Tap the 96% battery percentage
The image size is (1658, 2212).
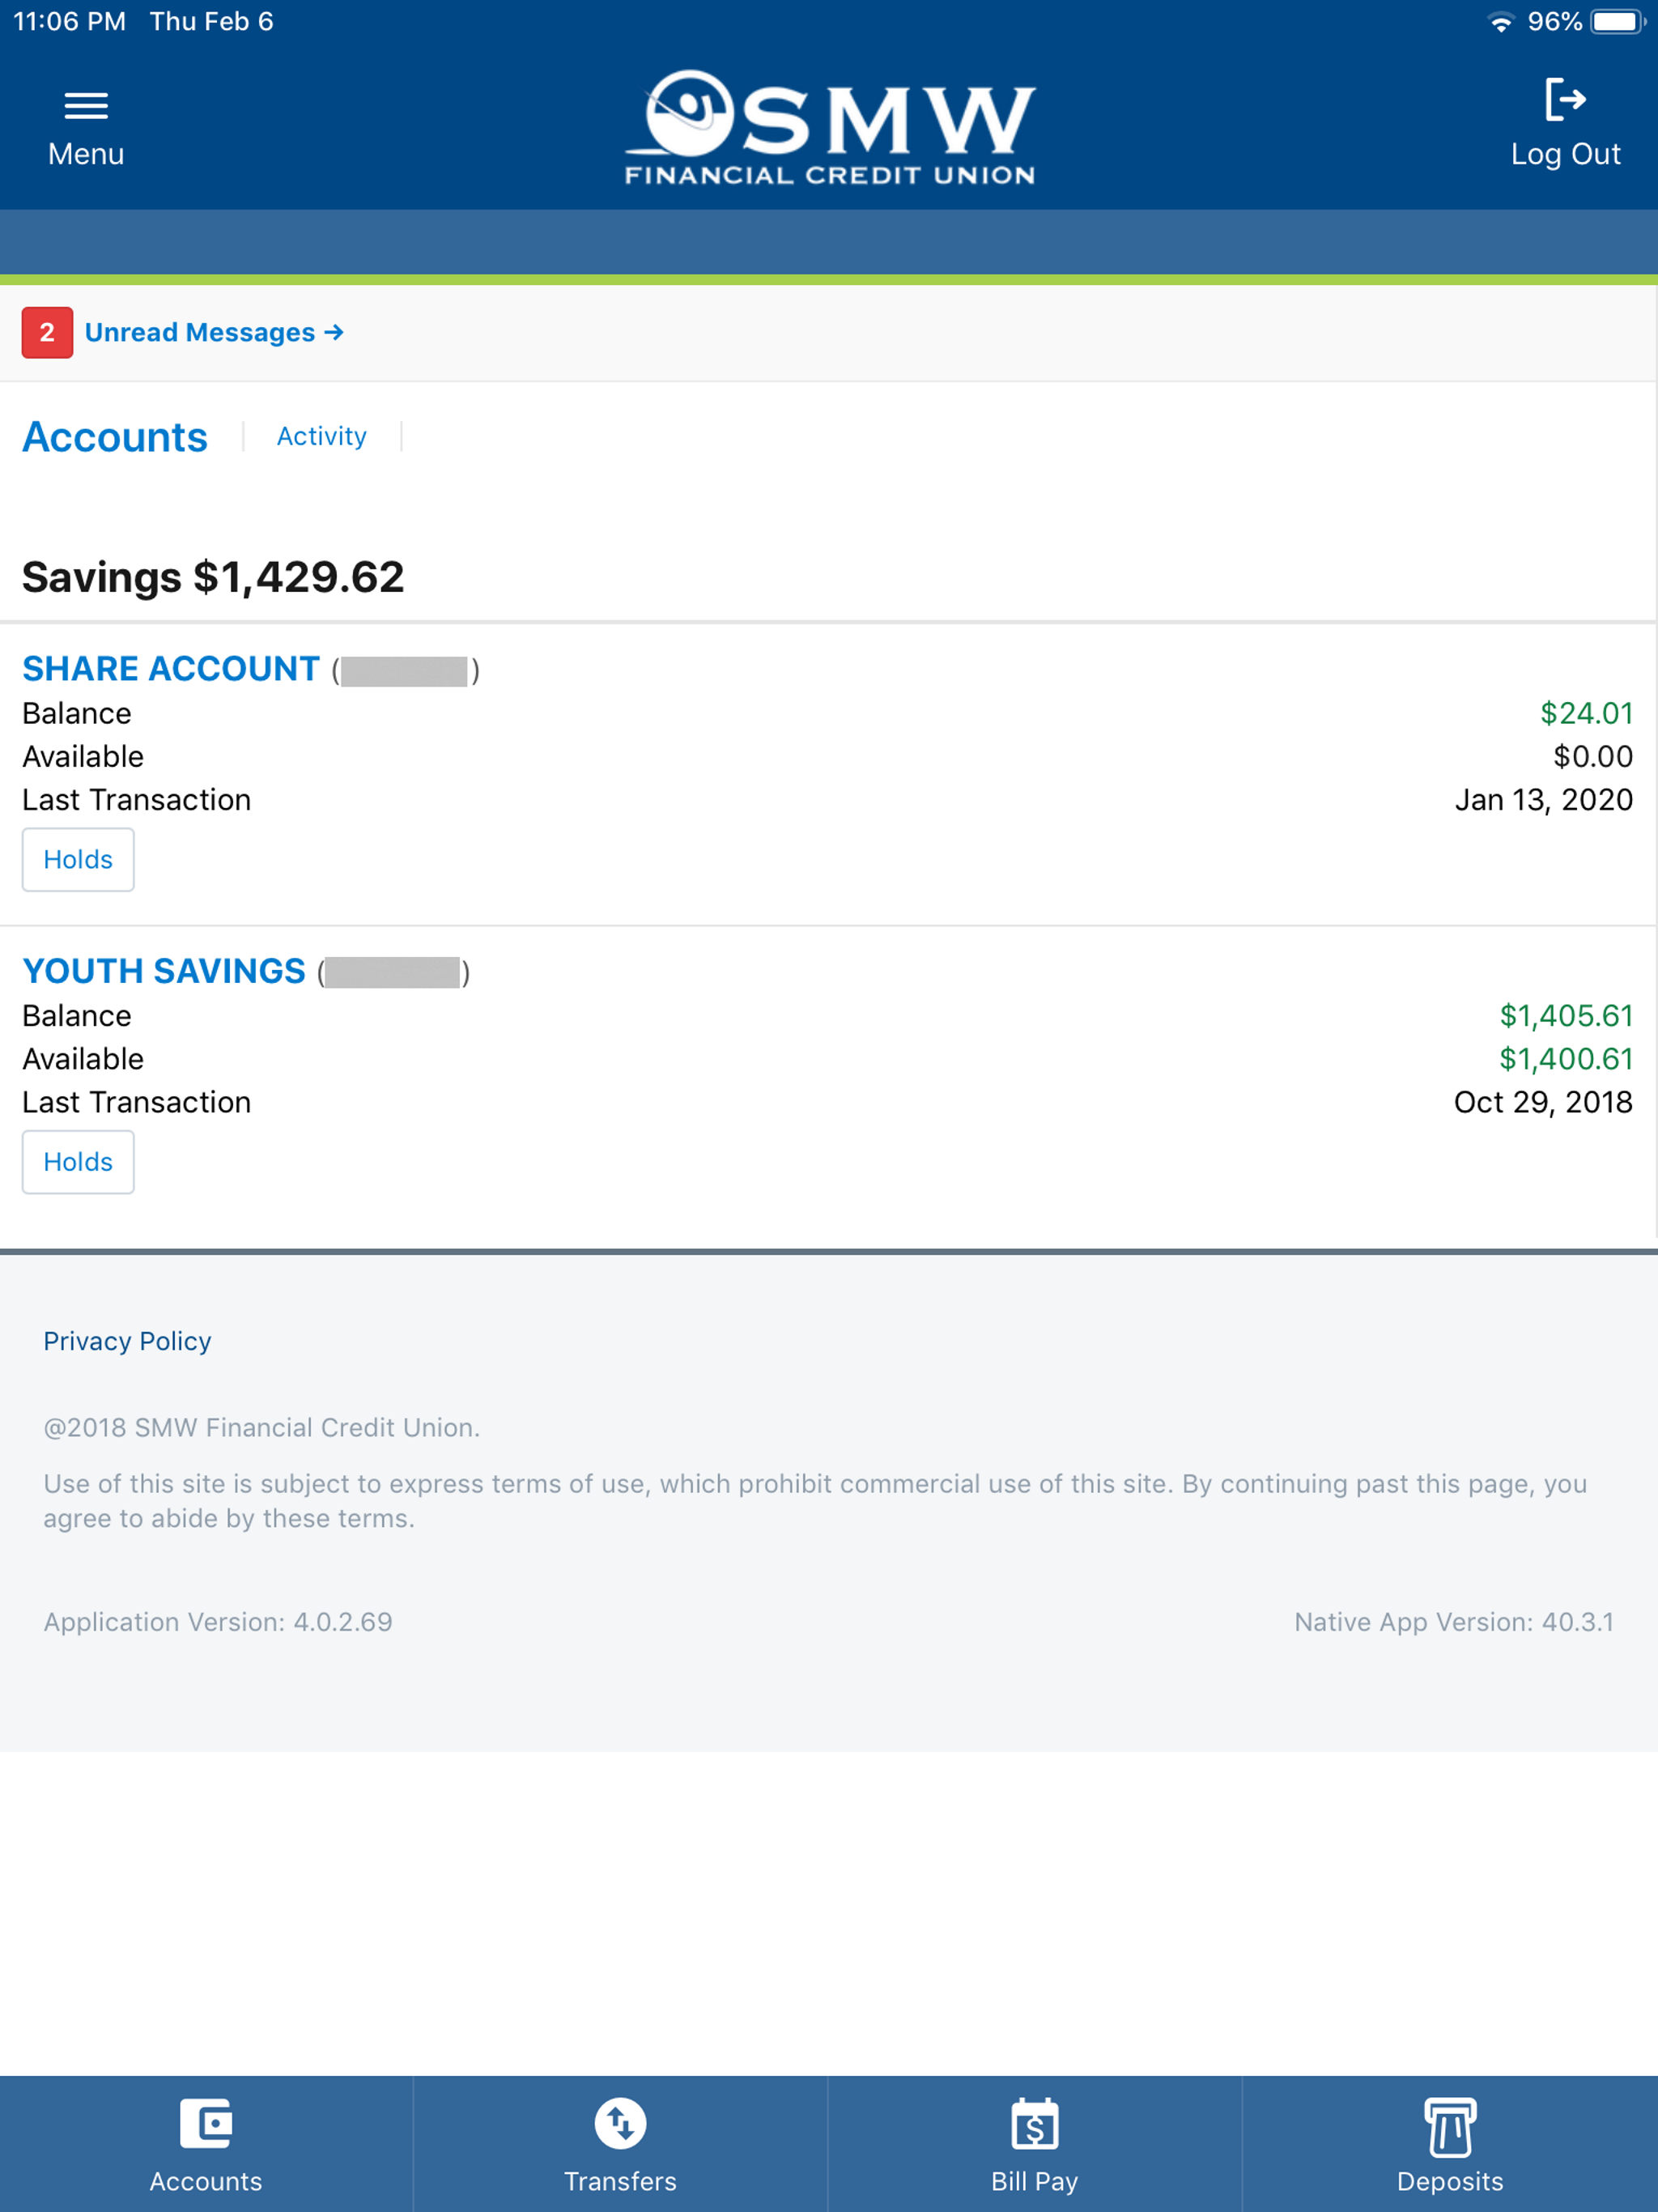[x=1555, y=22]
